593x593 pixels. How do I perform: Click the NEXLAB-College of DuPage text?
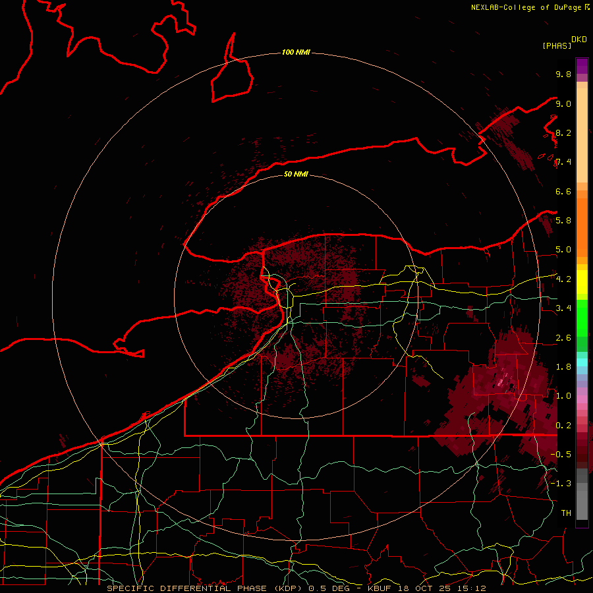(x=526, y=7)
